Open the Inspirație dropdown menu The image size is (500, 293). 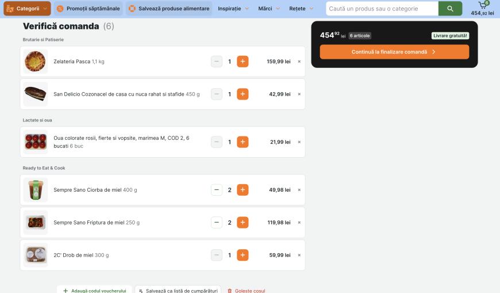coord(233,9)
